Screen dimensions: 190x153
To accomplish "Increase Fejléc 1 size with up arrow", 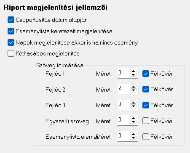I will tap(133, 71).
